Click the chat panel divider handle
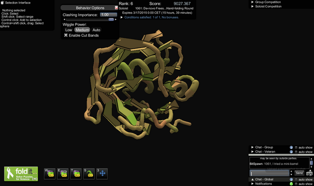Screen dimensions: 314x186 click(281, 155)
